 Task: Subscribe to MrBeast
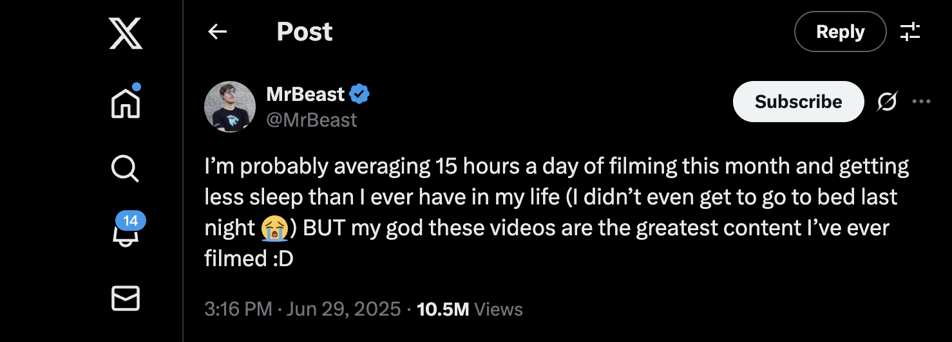pos(798,102)
